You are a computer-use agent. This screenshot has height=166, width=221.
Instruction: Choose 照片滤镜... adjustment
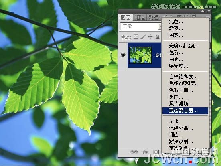[185, 104]
